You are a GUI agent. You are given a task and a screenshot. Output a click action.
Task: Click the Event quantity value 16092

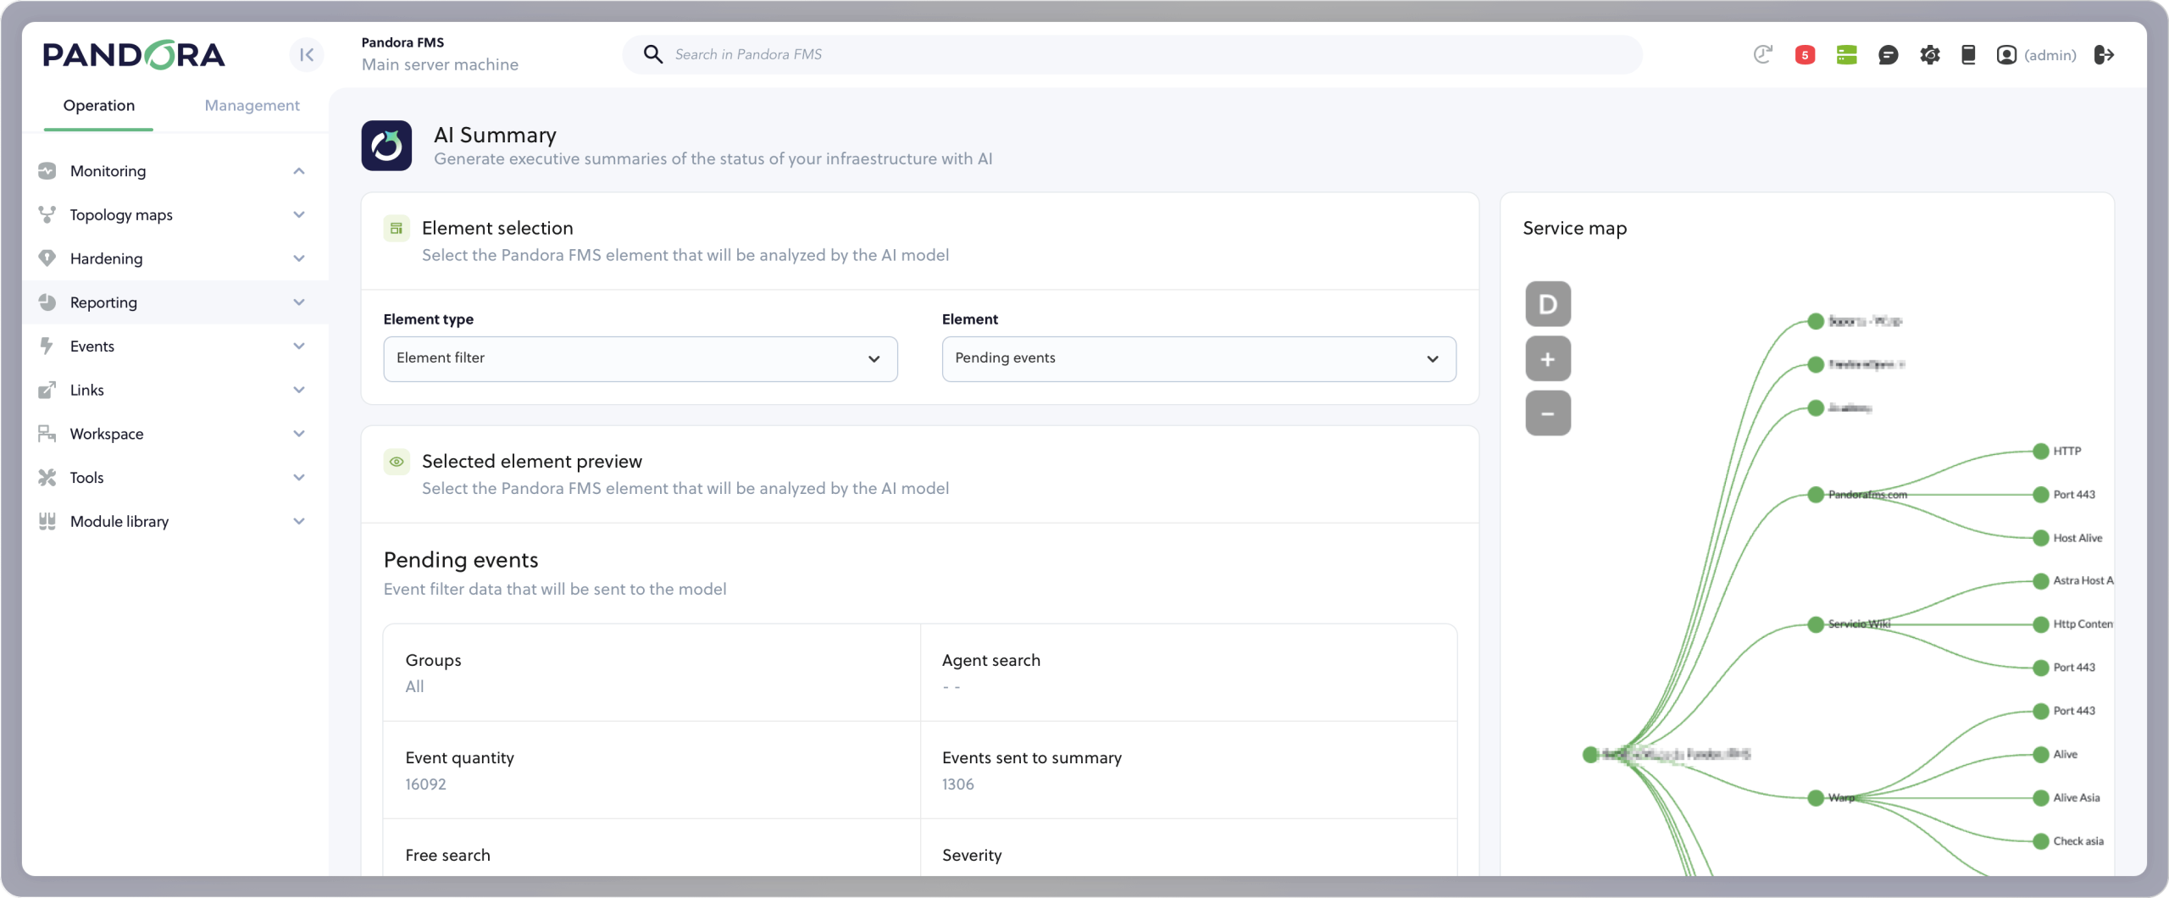pyautogui.click(x=425, y=784)
